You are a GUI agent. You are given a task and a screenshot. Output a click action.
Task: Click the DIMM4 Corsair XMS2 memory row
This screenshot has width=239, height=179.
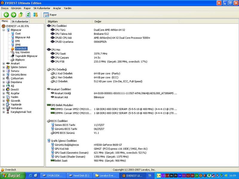point(114,113)
